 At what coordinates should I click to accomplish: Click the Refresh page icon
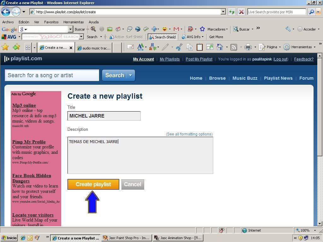(232, 12)
